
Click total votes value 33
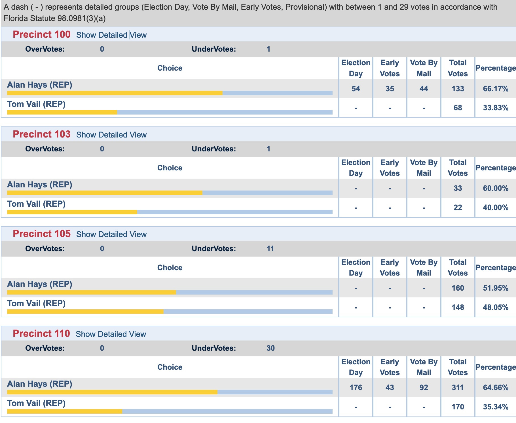(x=458, y=188)
